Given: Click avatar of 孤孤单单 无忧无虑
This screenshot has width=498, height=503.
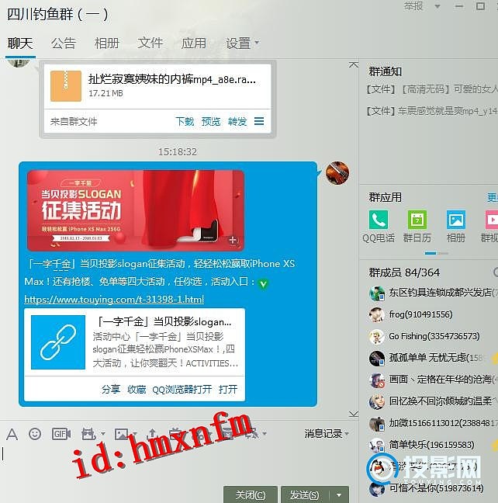Looking at the screenshot, I should (377, 358).
